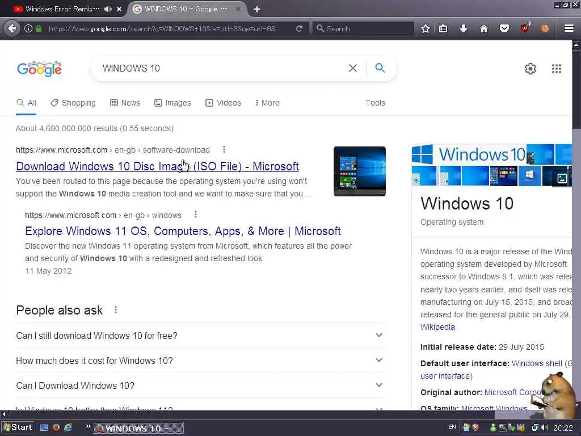Select the All results tab
This screenshot has height=436, width=581.
(x=26, y=103)
